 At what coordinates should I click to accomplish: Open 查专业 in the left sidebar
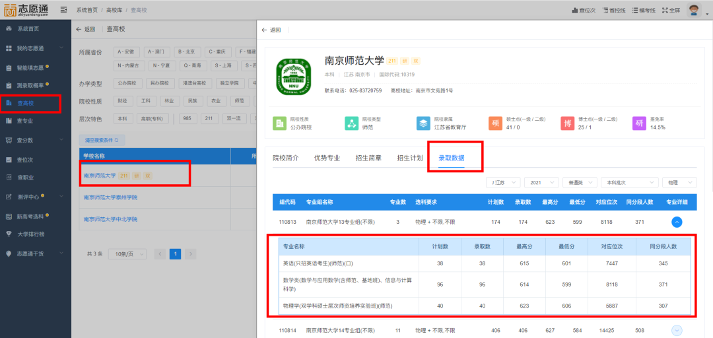[x=25, y=121]
